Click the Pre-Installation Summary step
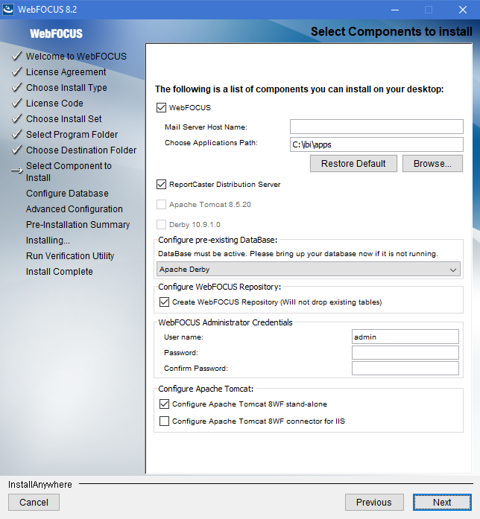The height and width of the screenshot is (519, 480). tap(78, 225)
